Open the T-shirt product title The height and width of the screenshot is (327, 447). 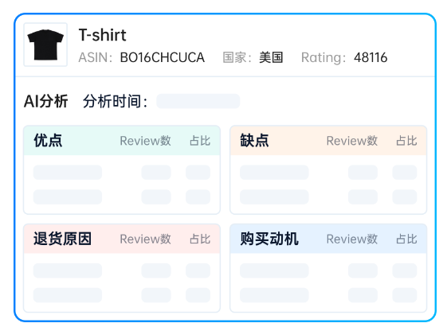[102, 35]
